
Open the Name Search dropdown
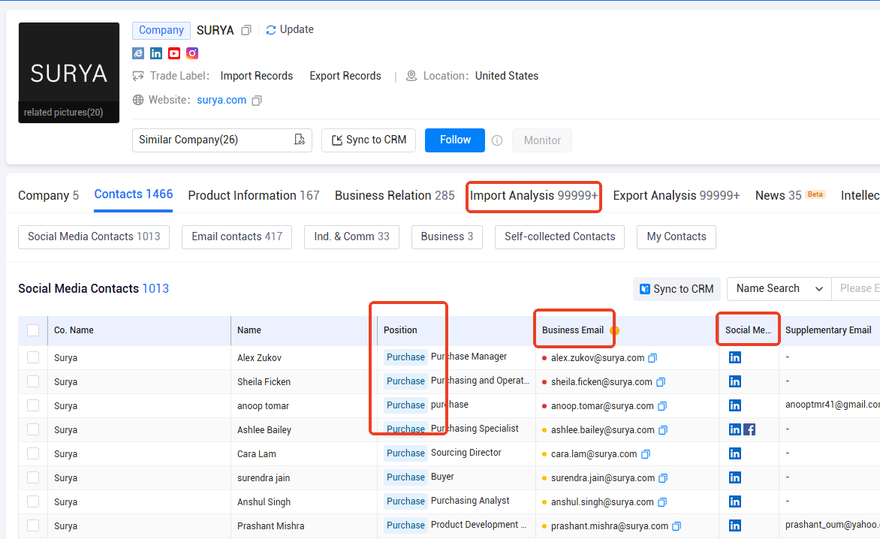[779, 289]
